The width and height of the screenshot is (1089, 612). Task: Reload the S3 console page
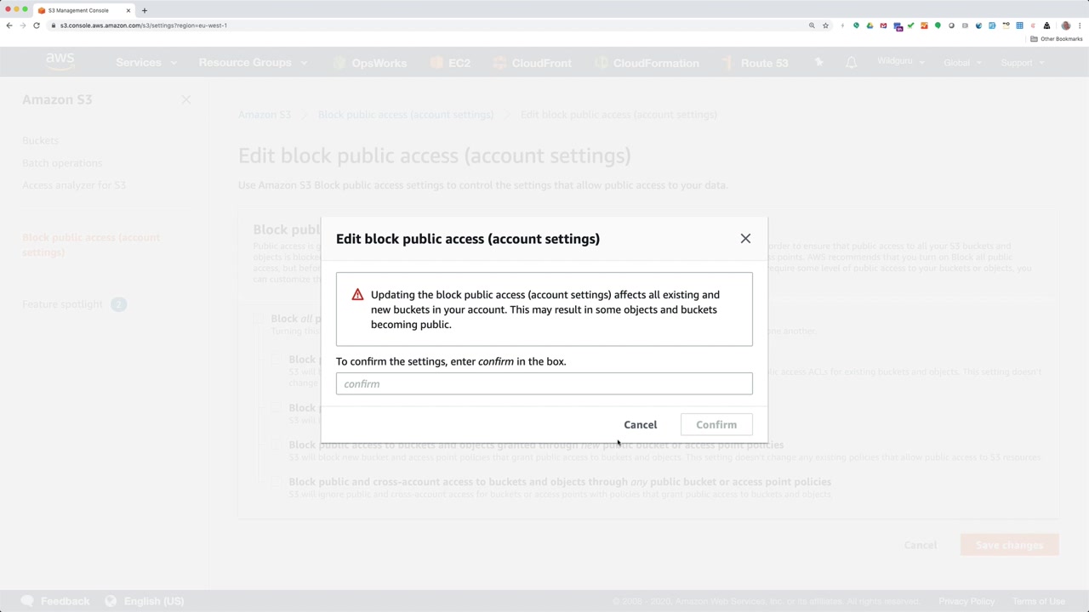click(x=37, y=25)
